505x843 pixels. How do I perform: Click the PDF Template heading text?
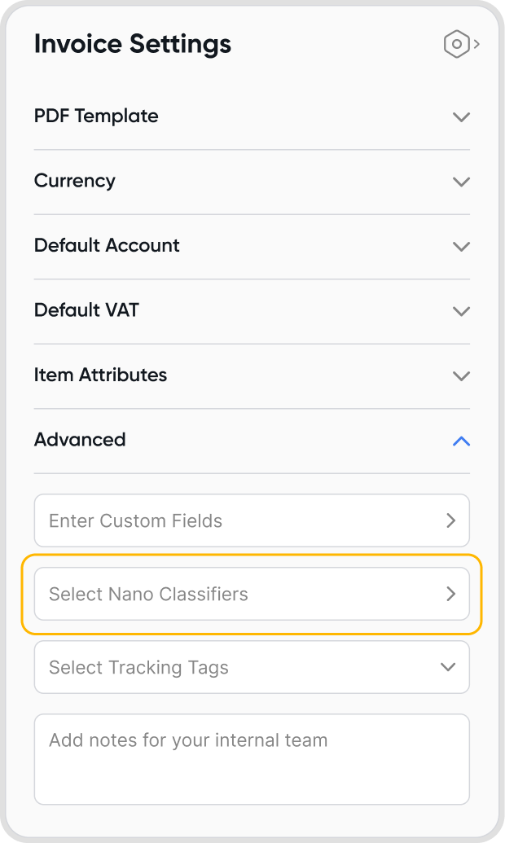click(96, 116)
